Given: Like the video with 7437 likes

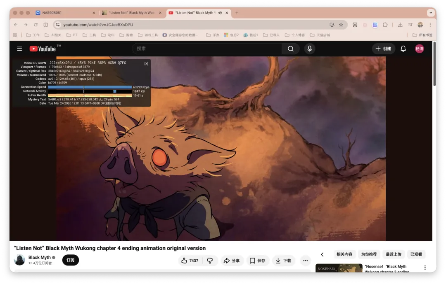Looking at the screenshot, I should pyautogui.click(x=190, y=261).
